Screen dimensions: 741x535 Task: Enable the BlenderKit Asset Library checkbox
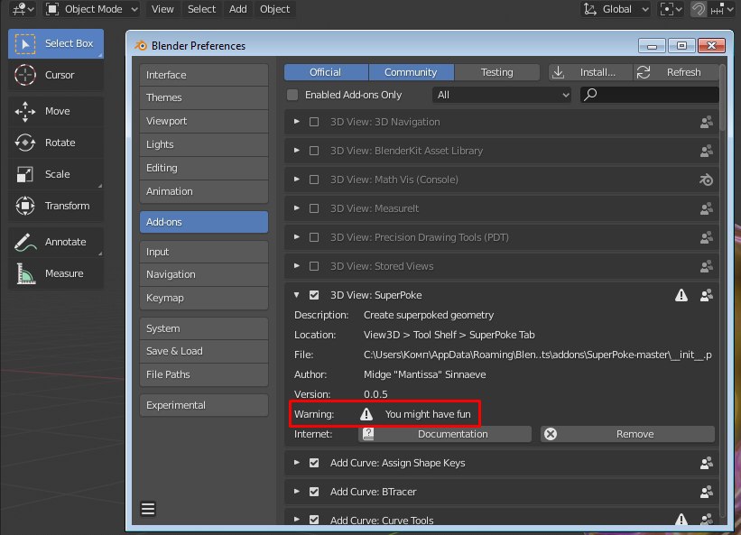[x=314, y=151]
